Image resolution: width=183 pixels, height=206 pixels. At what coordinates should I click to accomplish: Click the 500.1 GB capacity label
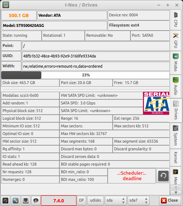(19, 15)
